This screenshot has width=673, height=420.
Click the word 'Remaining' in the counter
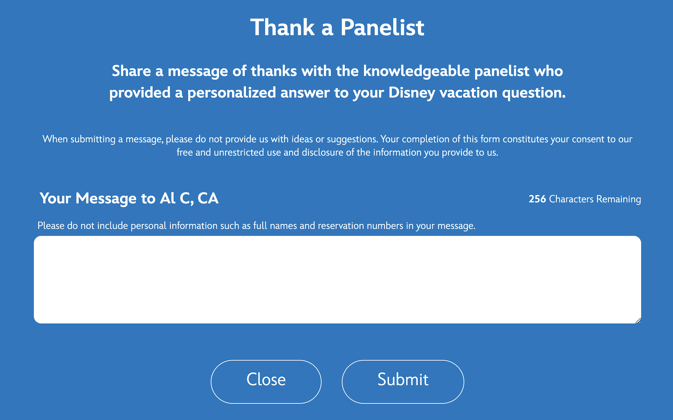tap(619, 199)
